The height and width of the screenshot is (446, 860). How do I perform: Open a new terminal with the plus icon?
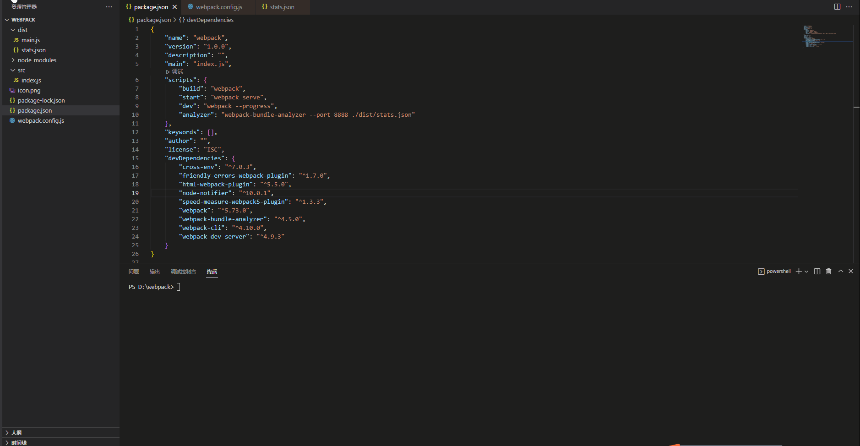[799, 271]
